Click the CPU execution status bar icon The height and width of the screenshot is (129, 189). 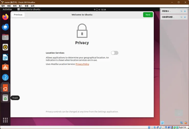[172, 127]
